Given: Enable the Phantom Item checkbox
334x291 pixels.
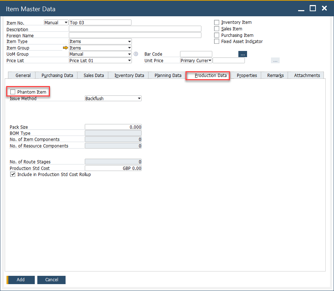Looking at the screenshot, I should click(13, 92).
